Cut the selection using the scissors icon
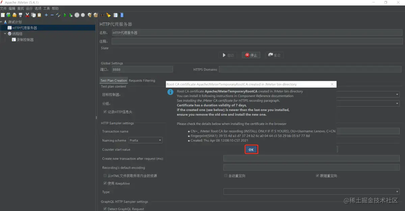 [27, 15]
